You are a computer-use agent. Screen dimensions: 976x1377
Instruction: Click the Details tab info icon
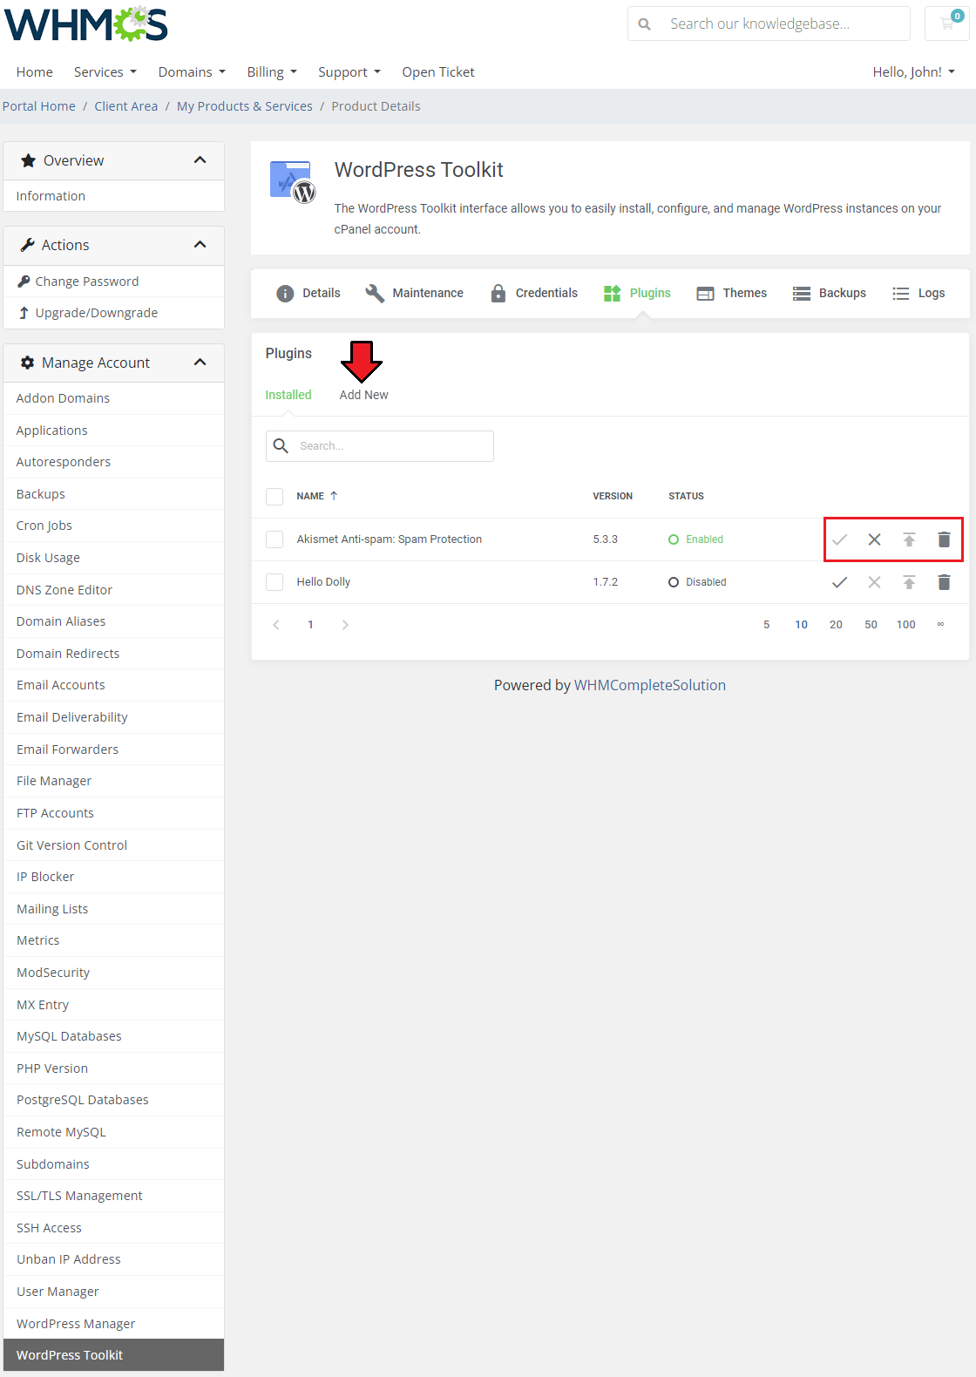(x=285, y=294)
